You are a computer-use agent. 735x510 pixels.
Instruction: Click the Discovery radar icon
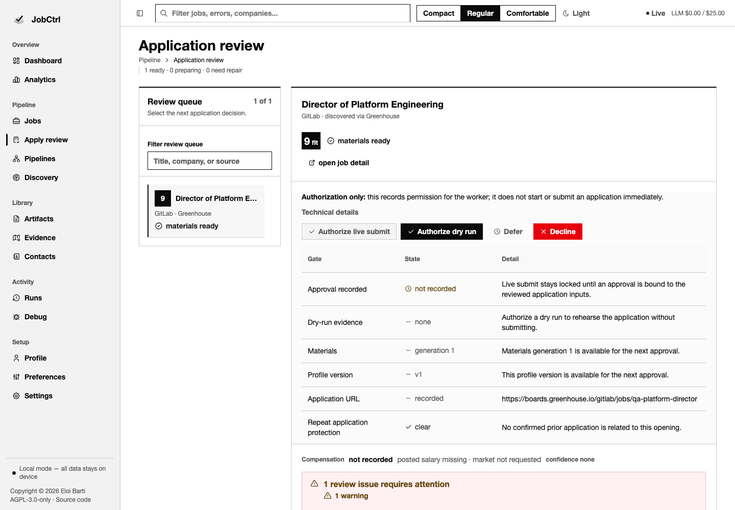coord(16,177)
